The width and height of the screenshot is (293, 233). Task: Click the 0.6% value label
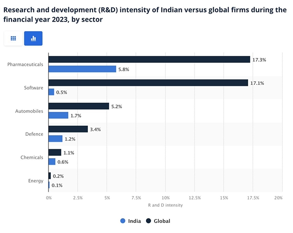tap(63, 162)
